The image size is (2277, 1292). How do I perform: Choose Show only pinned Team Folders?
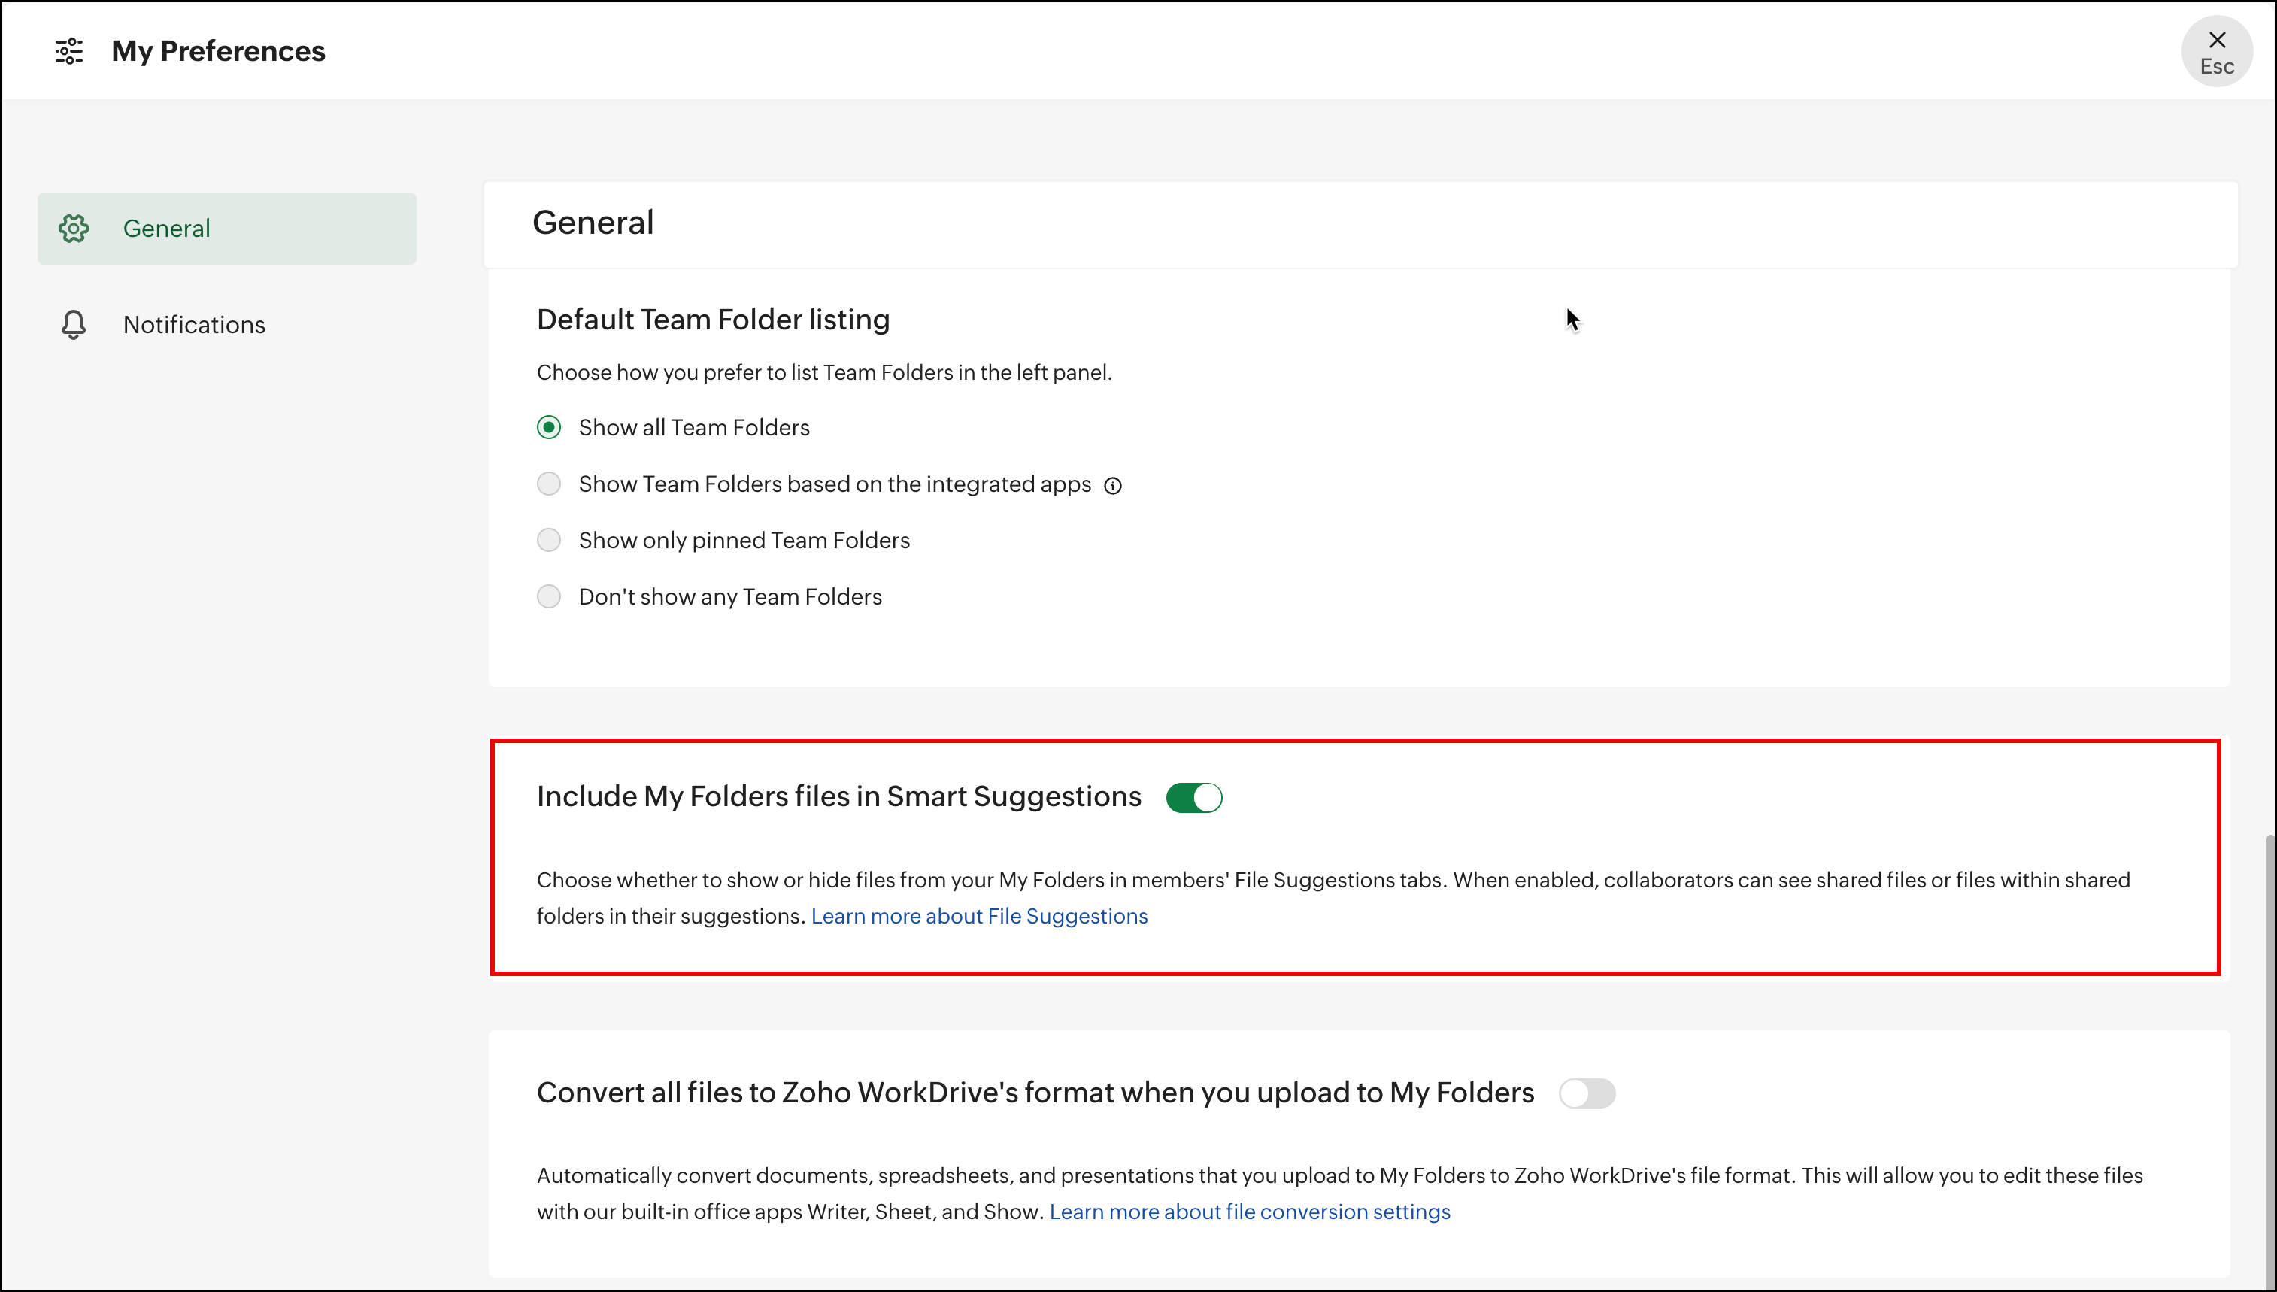click(x=549, y=541)
